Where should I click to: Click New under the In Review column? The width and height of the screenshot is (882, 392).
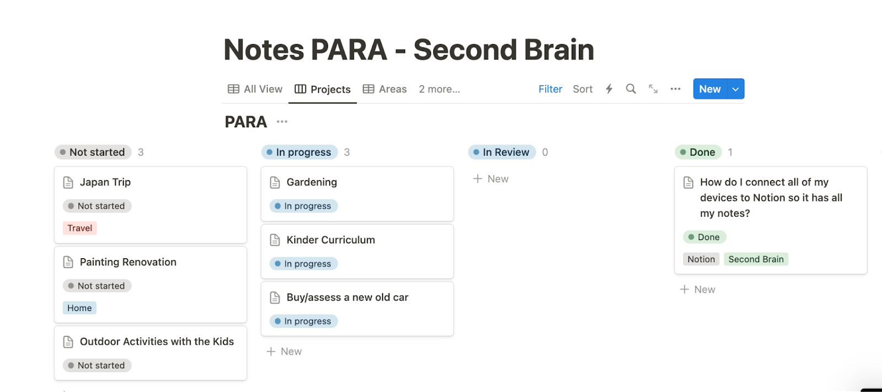[x=490, y=178]
